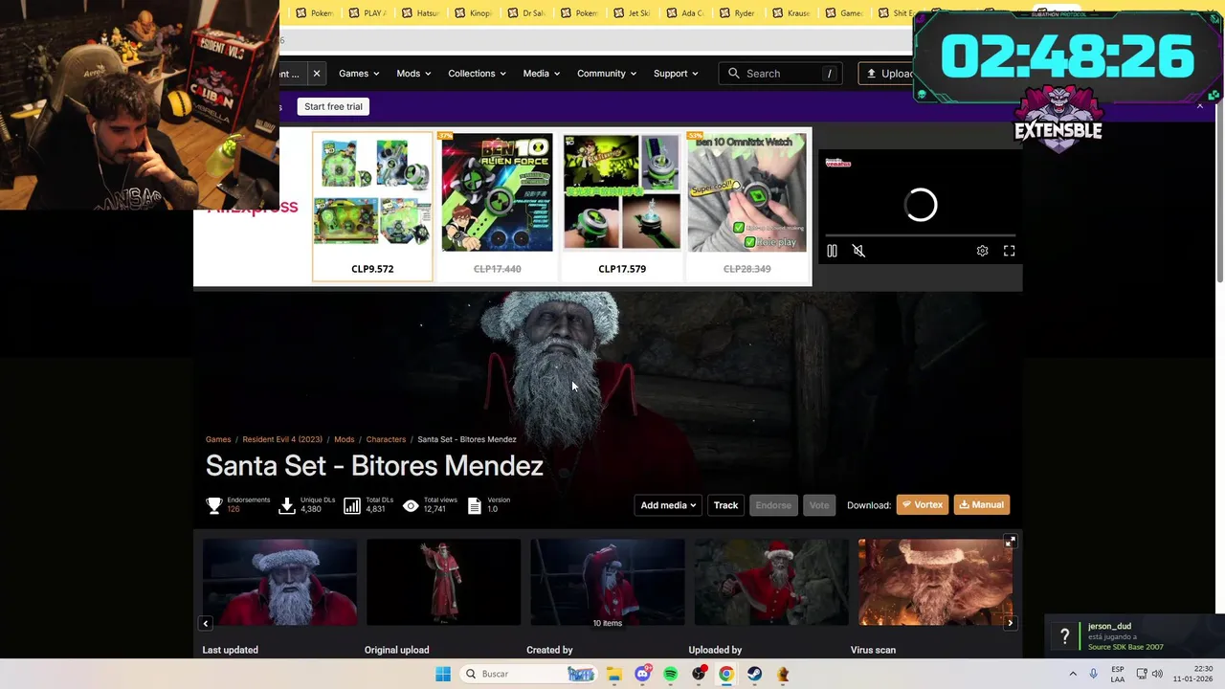The image size is (1225, 689).
Task: Click the endorsements trophy icon
Action: click(214, 505)
